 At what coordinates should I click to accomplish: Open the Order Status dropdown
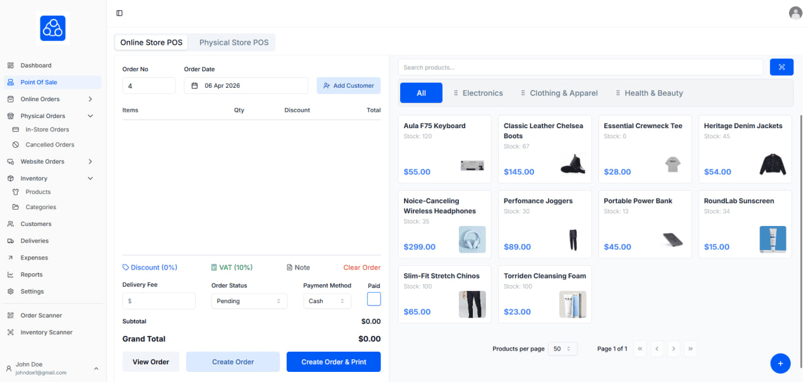(249, 301)
